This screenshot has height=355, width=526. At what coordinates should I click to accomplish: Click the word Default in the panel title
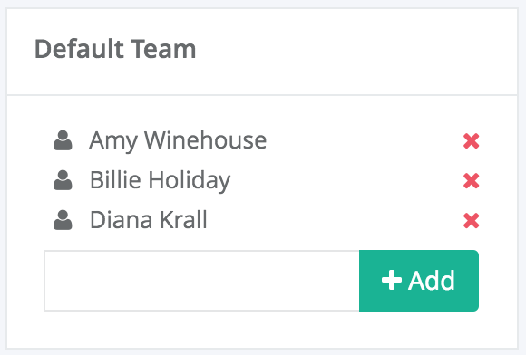click(79, 49)
